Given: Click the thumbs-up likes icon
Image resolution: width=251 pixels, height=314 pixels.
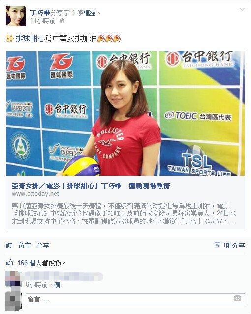Looking at the screenshot, I should (x=10, y=263).
